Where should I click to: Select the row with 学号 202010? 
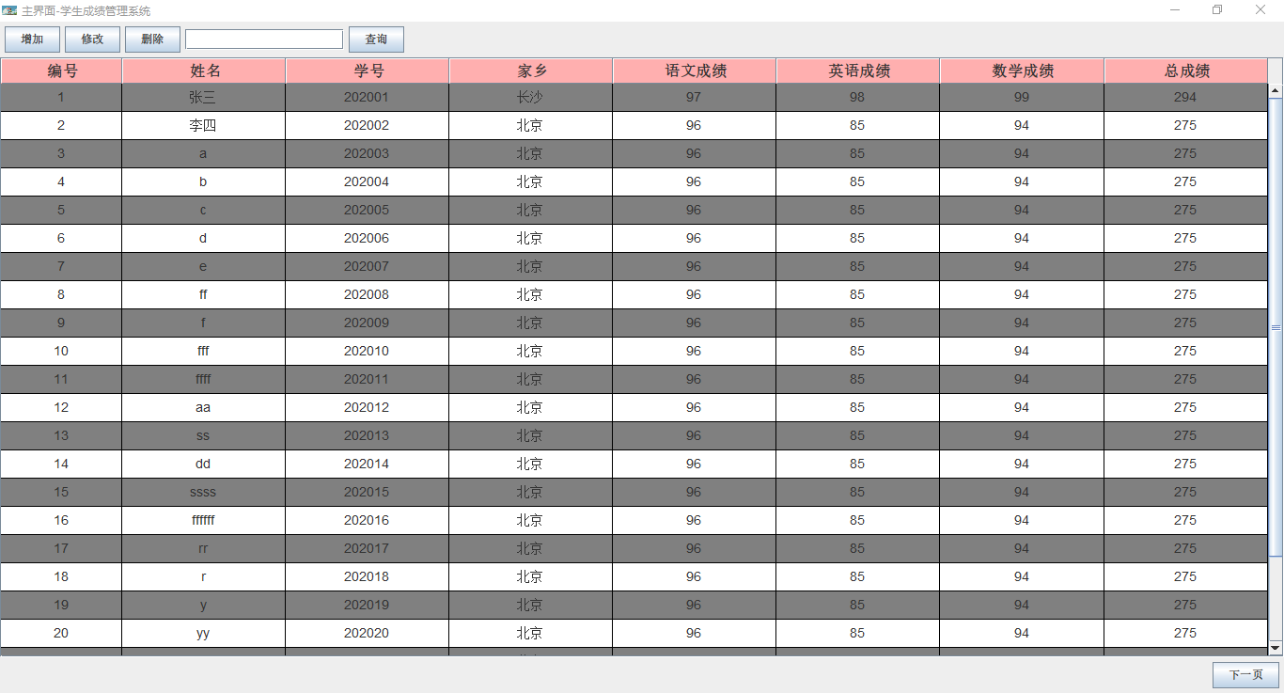(366, 351)
